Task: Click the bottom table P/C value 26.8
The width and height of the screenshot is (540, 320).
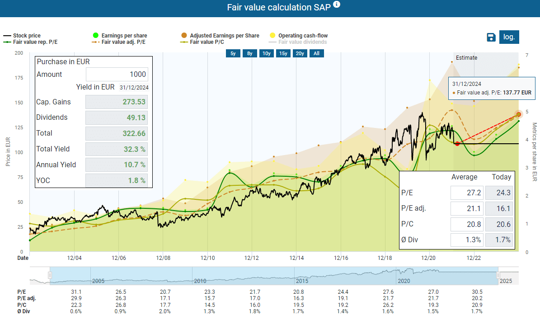Action: [121, 305]
